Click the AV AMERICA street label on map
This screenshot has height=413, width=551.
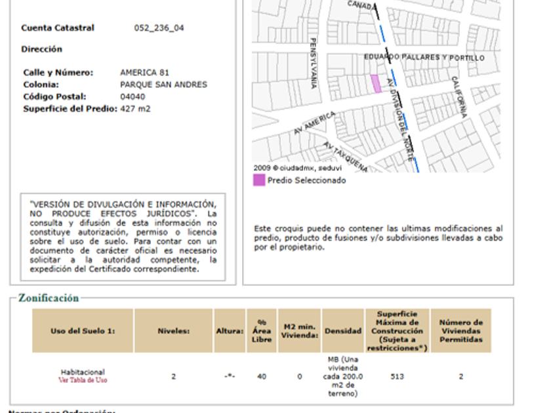(x=315, y=124)
